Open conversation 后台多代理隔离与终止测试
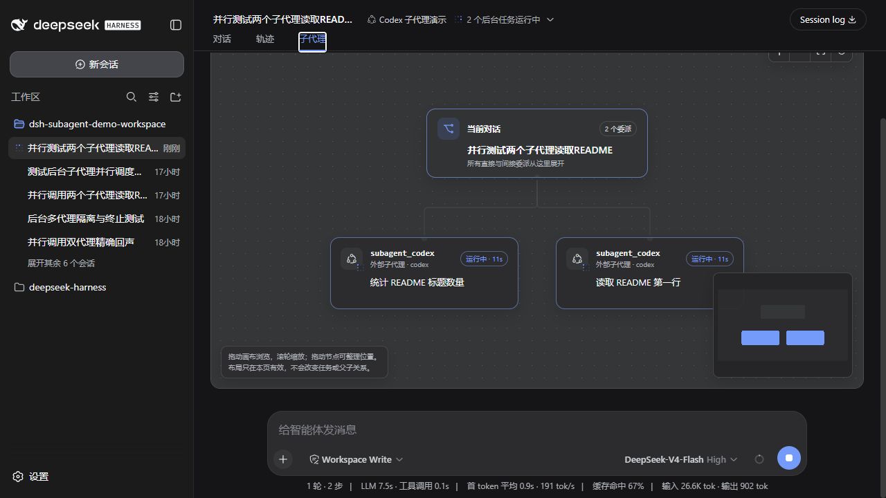The width and height of the screenshot is (886, 498). coord(97,219)
